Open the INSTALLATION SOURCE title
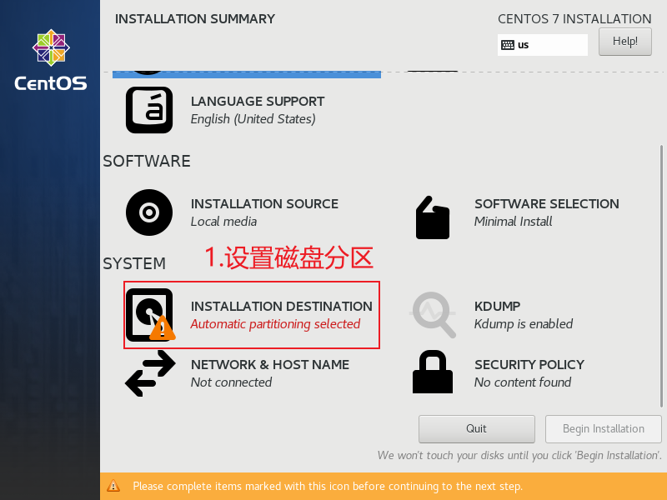 coord(264,204)
